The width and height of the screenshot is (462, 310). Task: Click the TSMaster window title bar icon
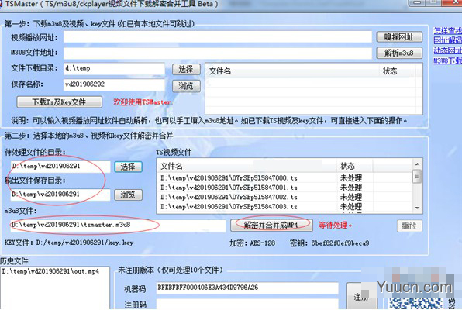[2, 4]
